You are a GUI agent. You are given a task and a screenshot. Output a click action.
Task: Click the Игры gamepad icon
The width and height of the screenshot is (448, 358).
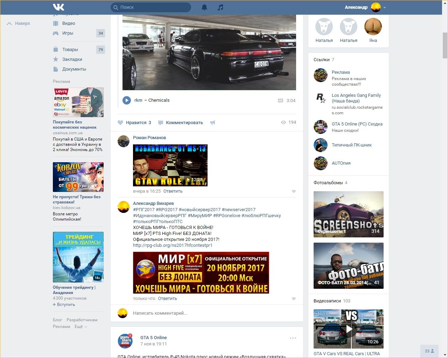tap(56, 33)
